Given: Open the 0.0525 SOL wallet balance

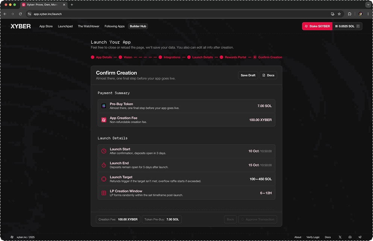Looking at the screenshot, I should (x=347, y=26).
